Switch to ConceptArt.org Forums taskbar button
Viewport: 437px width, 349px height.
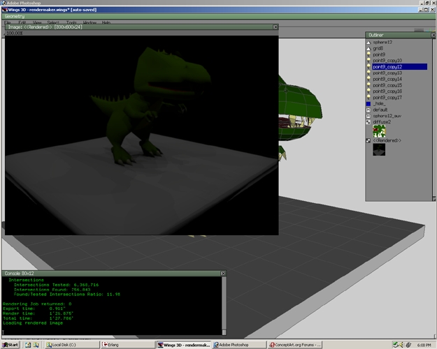tap(295, 345)
